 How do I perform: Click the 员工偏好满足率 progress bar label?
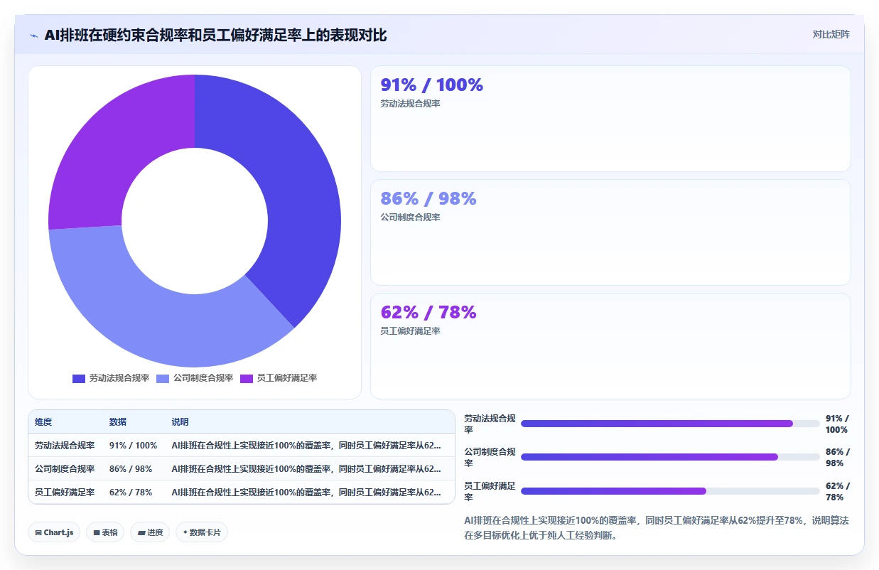(490, 491)
